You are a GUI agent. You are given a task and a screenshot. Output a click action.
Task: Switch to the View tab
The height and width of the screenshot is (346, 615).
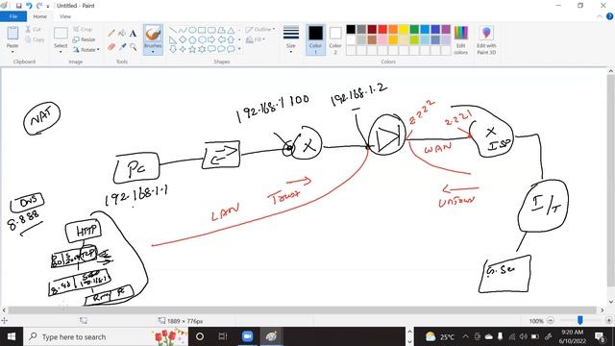tap(65, 16)
